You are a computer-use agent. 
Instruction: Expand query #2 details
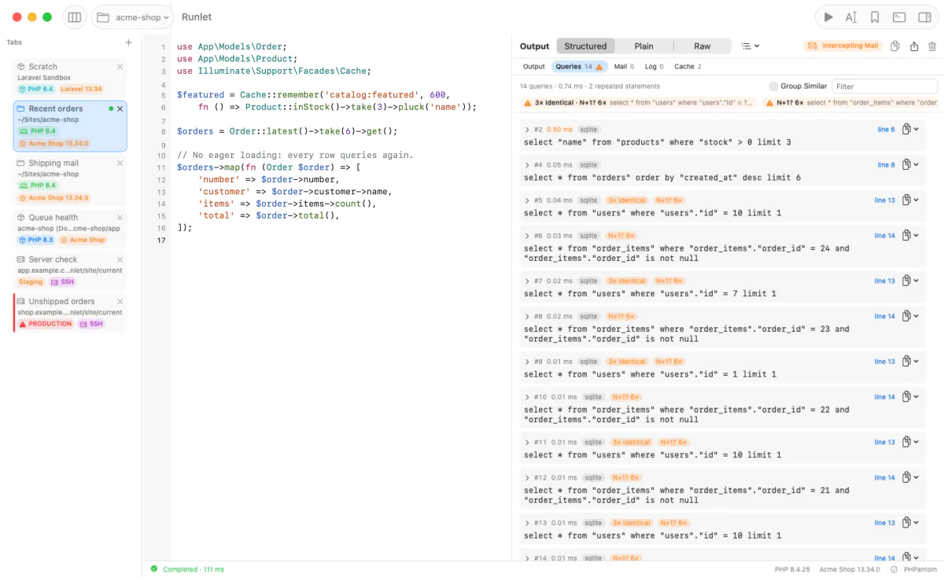[x=527, y=130]
